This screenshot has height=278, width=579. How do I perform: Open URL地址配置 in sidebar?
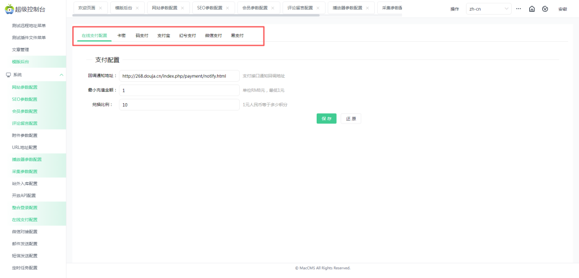25,147
